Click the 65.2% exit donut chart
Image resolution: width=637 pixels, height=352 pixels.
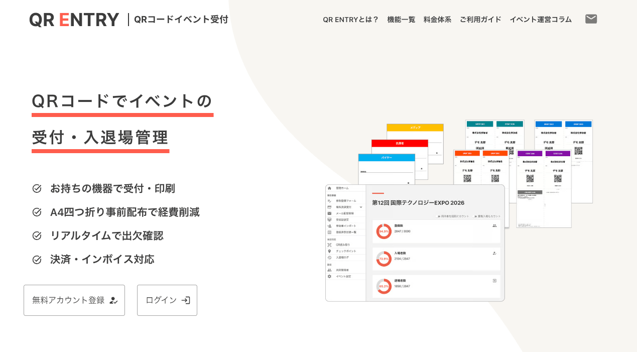coord(384,286)
